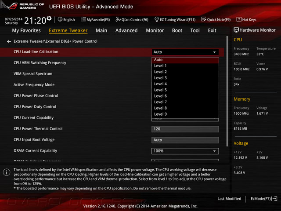Click CPU ratio value 34x
This screenshot has width=281, height=211.
coord(236,84)
